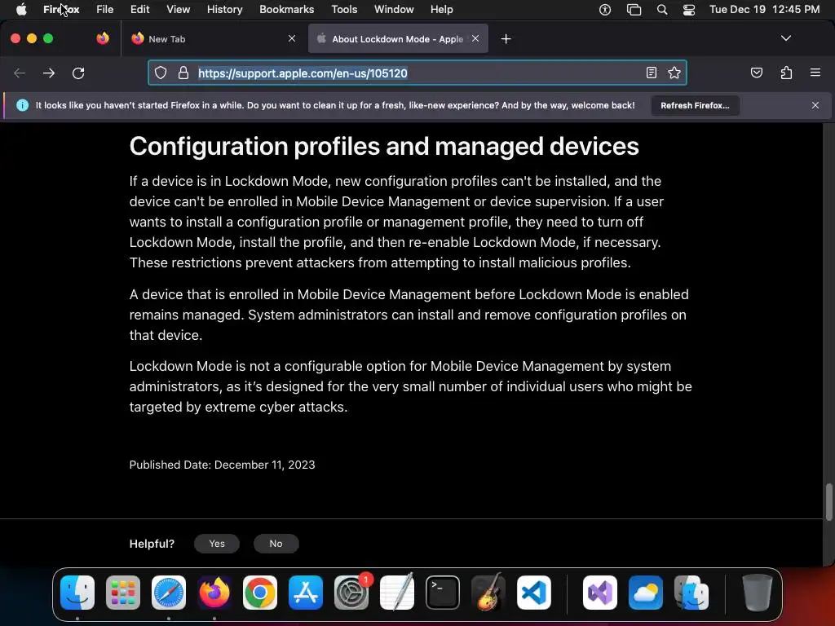
Task: Open the cloud weather app in dock
Action: point(646,593)
